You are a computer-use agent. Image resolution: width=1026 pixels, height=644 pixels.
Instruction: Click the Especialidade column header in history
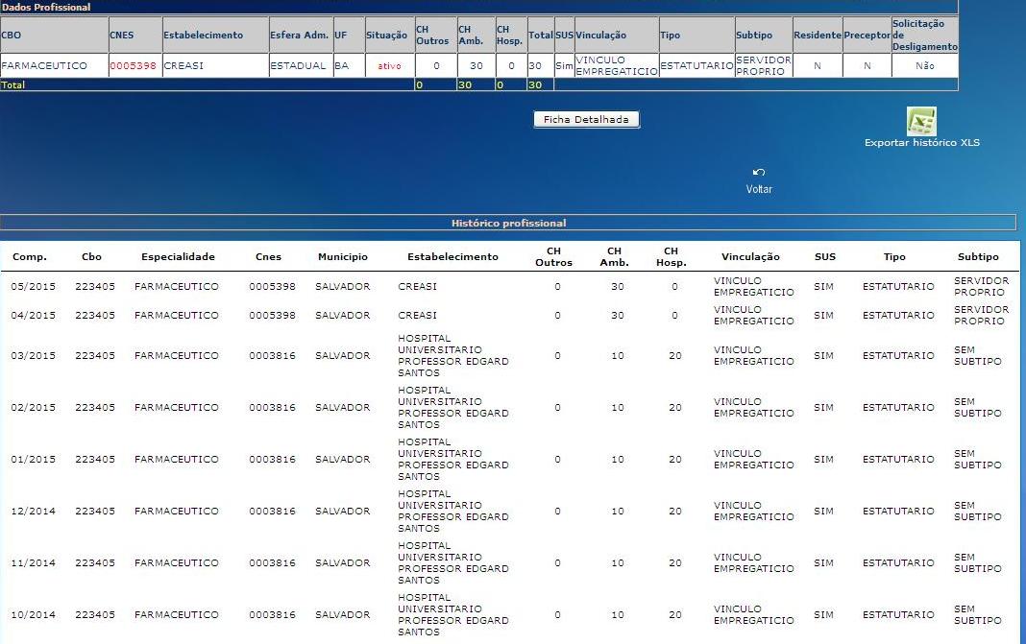[x=178, y=257]
